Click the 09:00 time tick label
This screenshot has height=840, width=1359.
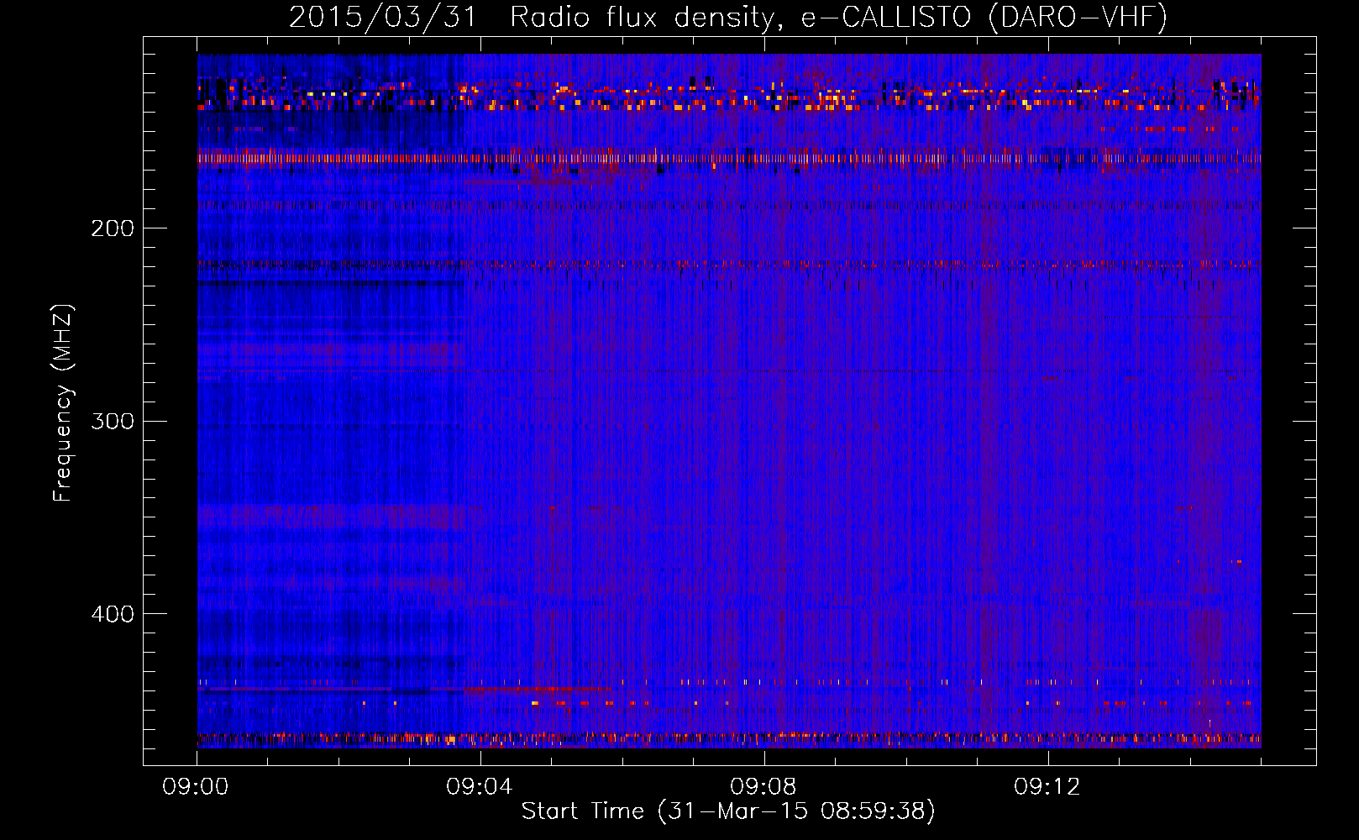point(196,787)
